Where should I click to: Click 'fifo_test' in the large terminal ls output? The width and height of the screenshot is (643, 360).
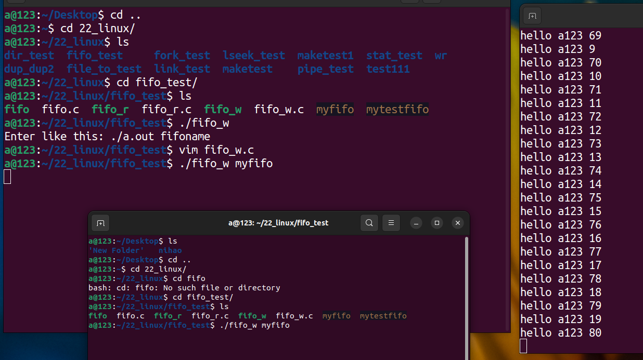95,56
